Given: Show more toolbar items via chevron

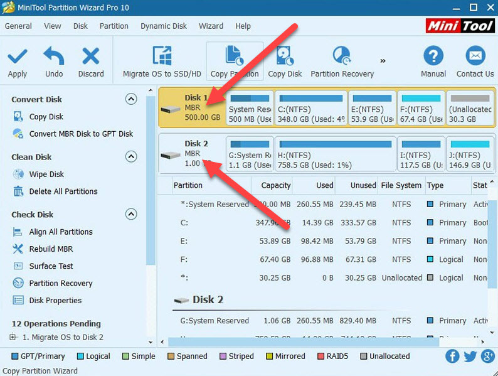Looking at the screenshot, I should [x=383, y=61].
